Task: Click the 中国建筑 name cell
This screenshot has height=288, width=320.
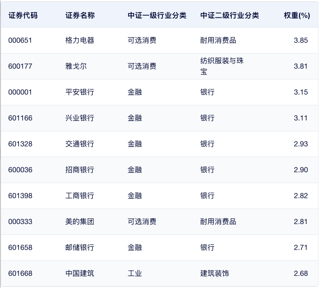Action: click(80, 273)
